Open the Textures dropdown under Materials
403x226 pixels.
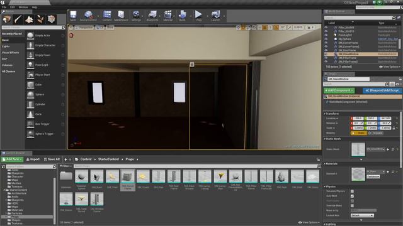click(373, 176)
